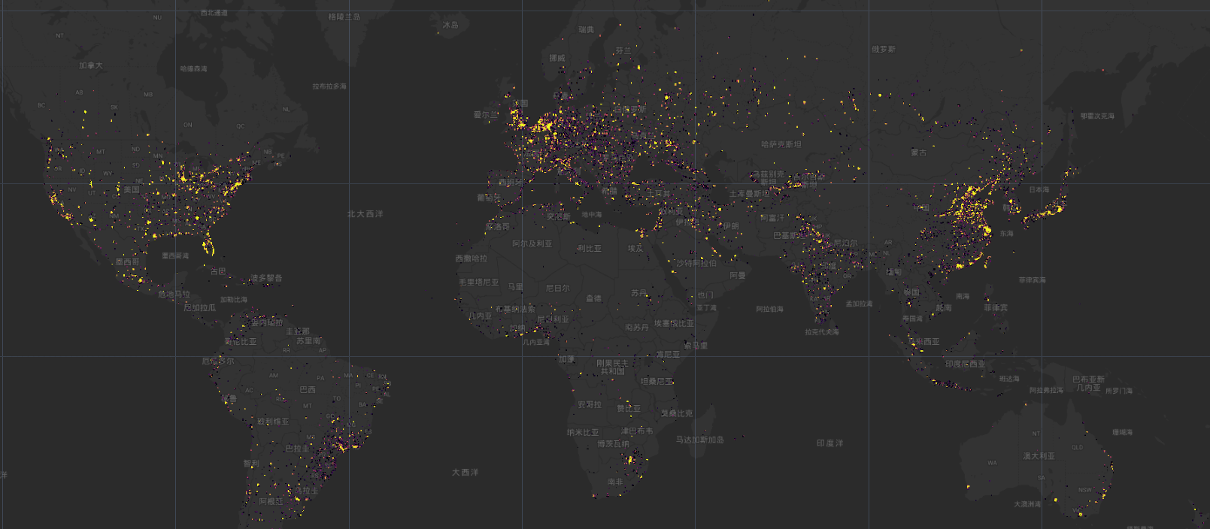Click the 印度洋 label
Viewport: 1210px width, 529px height.
pos(830,443)
